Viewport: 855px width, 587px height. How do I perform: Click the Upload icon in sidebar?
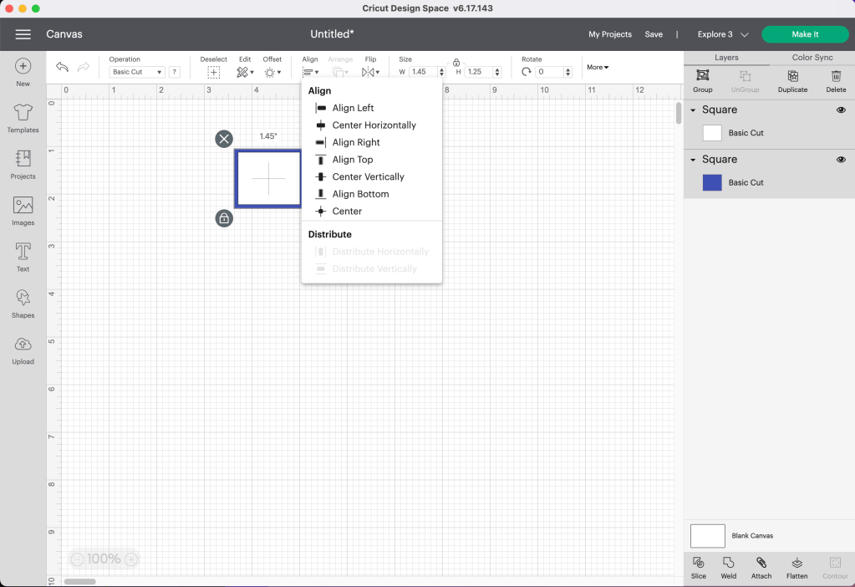pyautogui.click(x=23, y=350)
